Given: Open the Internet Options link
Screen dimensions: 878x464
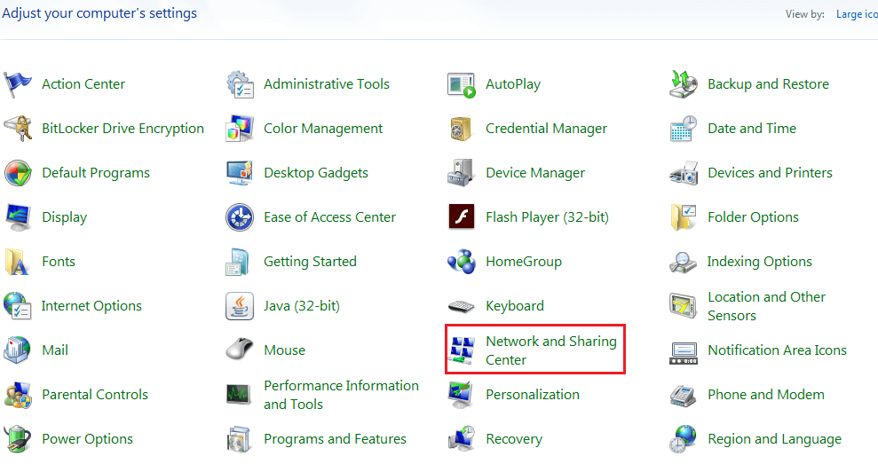Looking at the screenshot, I should click(x=91, y=305).
